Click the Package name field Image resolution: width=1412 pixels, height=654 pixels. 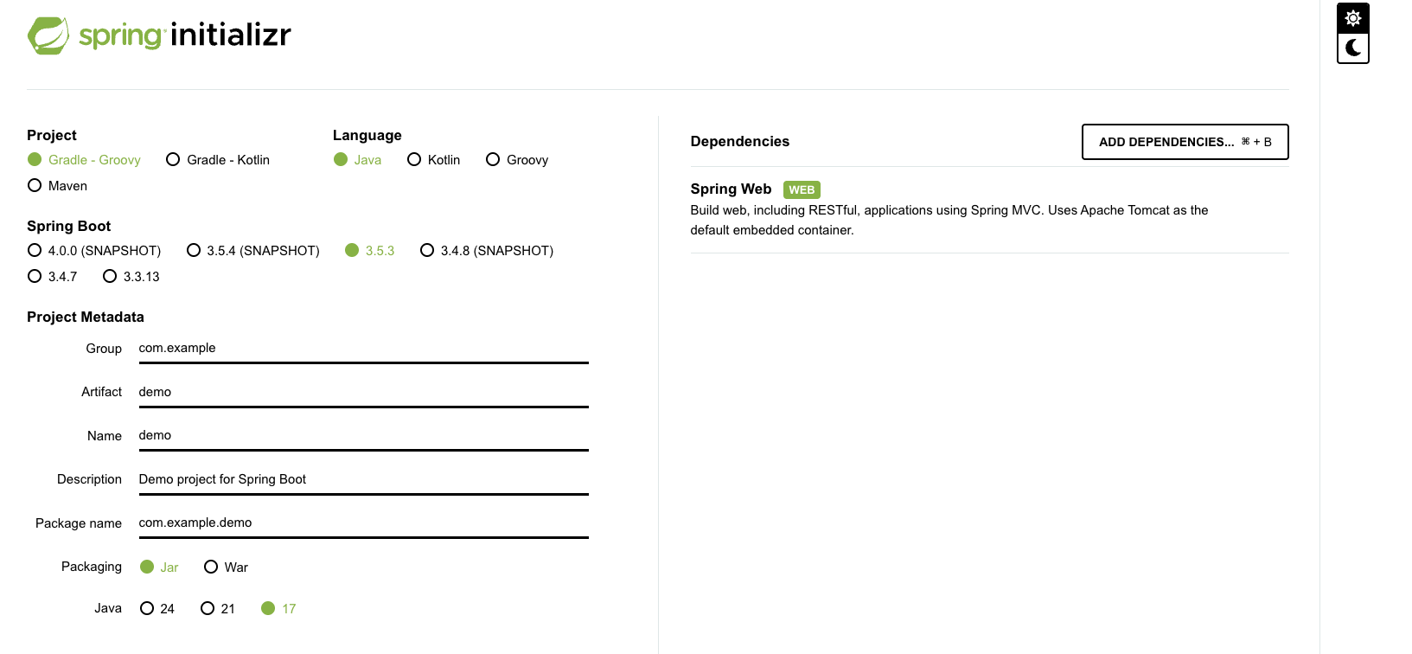[363, 523]
